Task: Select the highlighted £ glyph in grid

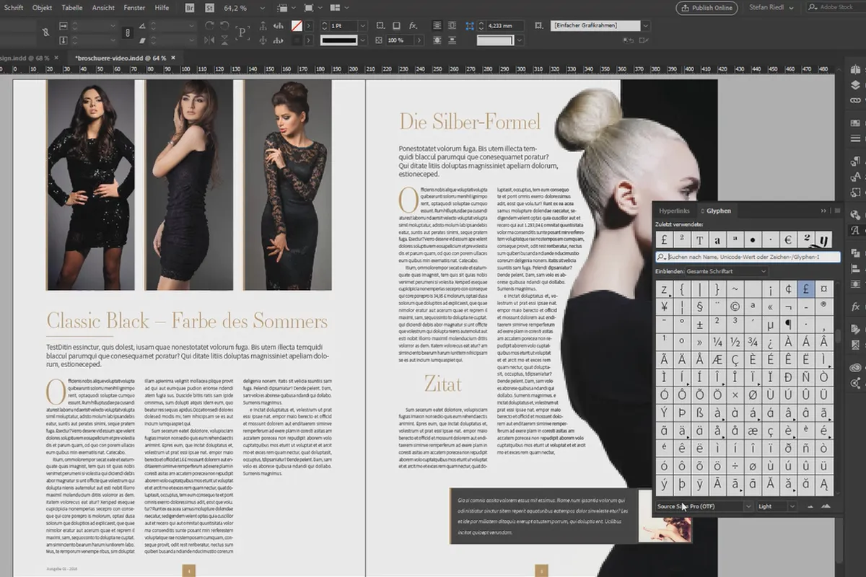Action: click(807, 289)
